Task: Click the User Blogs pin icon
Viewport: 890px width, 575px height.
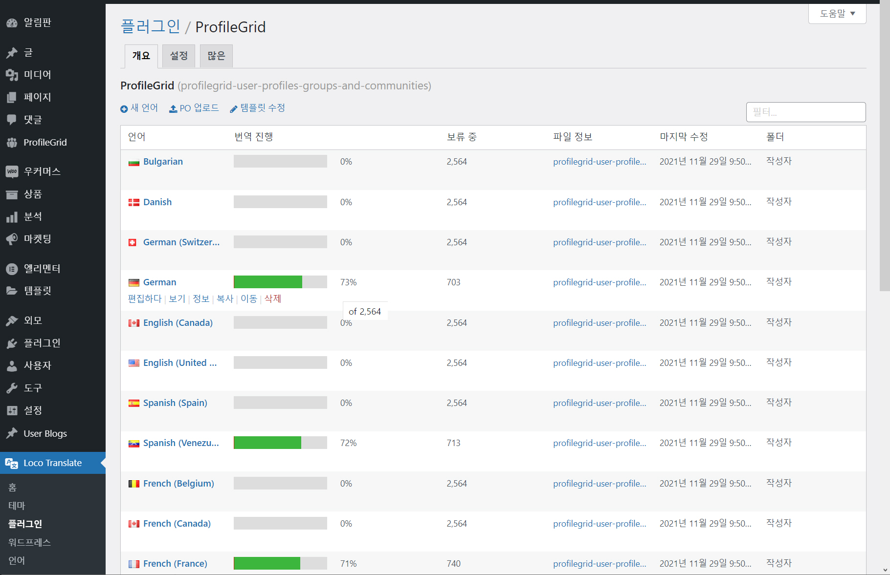Action: tap(12, 433)
